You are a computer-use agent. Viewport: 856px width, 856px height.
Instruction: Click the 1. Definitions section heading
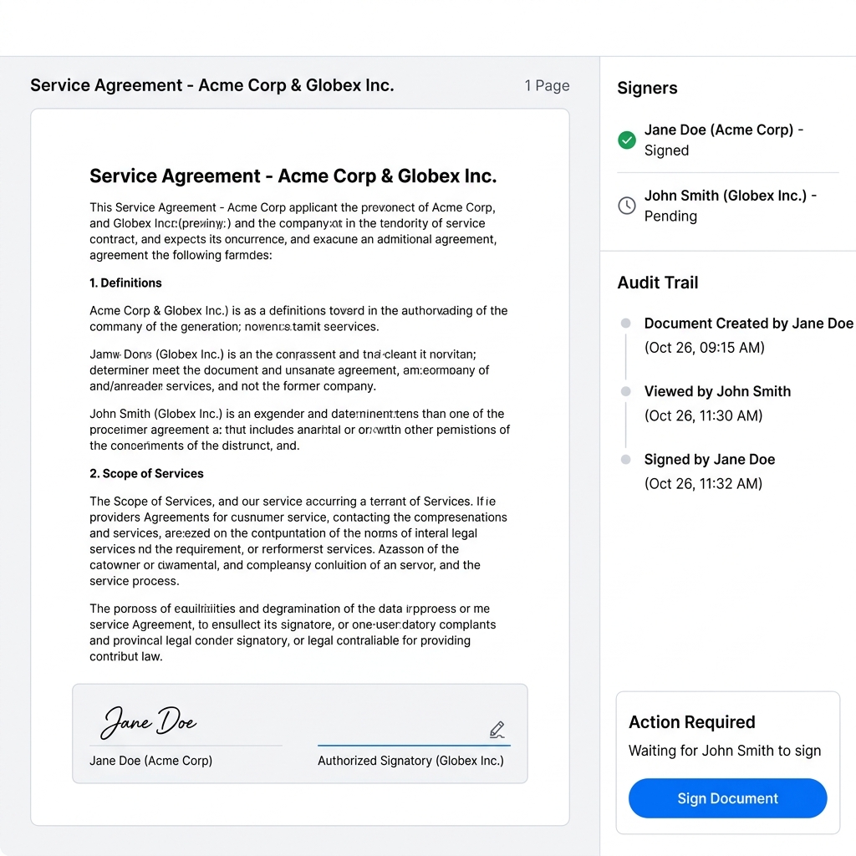click(125, 283)
